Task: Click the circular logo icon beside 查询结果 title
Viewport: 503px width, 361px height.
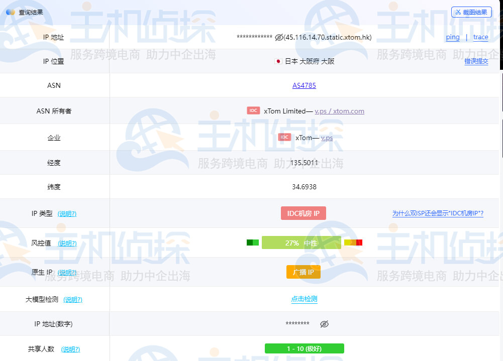Action: [11, 12]
